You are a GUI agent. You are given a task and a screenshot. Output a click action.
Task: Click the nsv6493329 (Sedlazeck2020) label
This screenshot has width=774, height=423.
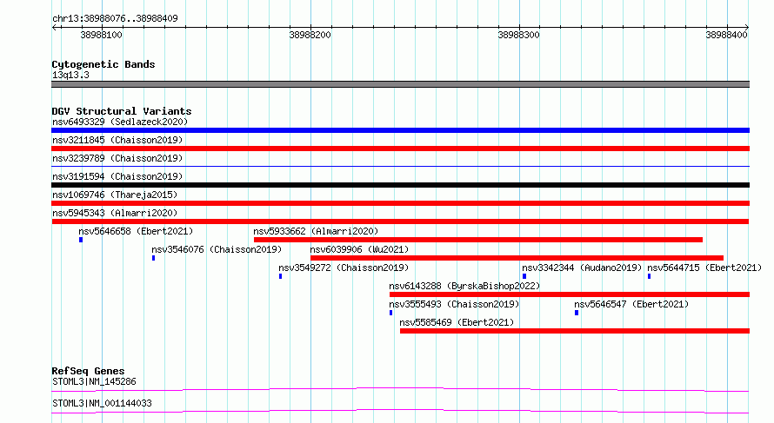click(x=120, y=122)
